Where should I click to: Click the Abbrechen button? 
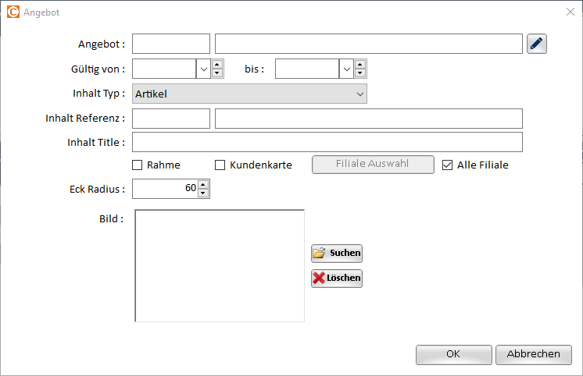(x=534, y=354)
